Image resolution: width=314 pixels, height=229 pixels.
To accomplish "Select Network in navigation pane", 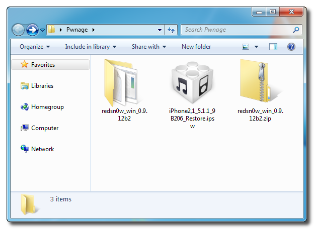I will [42, 149].
